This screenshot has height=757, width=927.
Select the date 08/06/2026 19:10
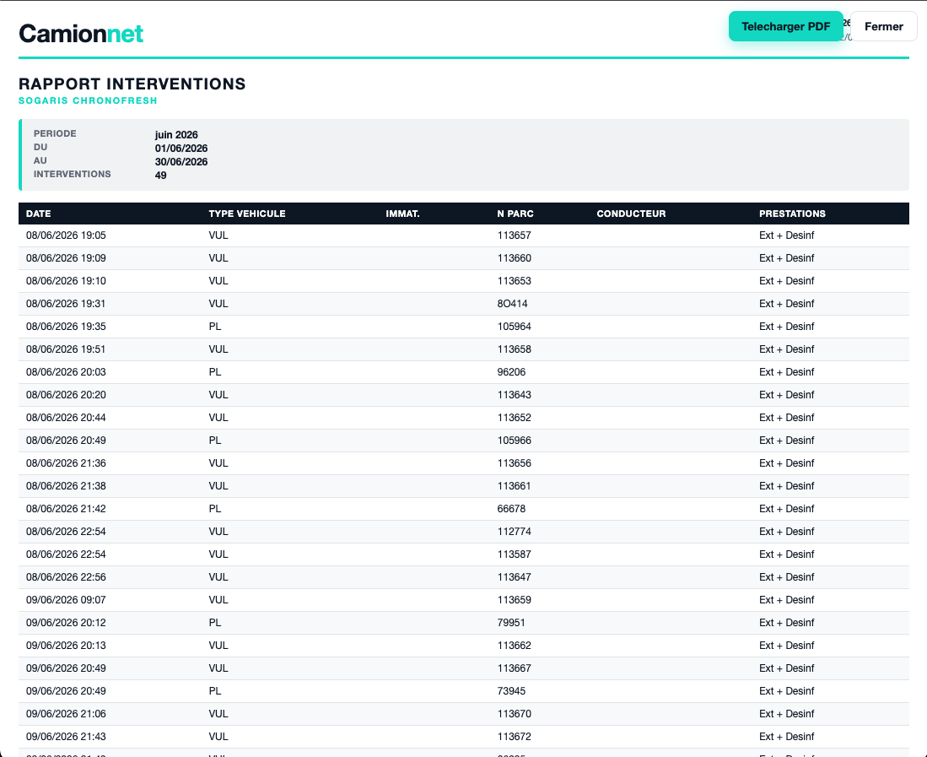pyautogui.click(x=66, y=281)
